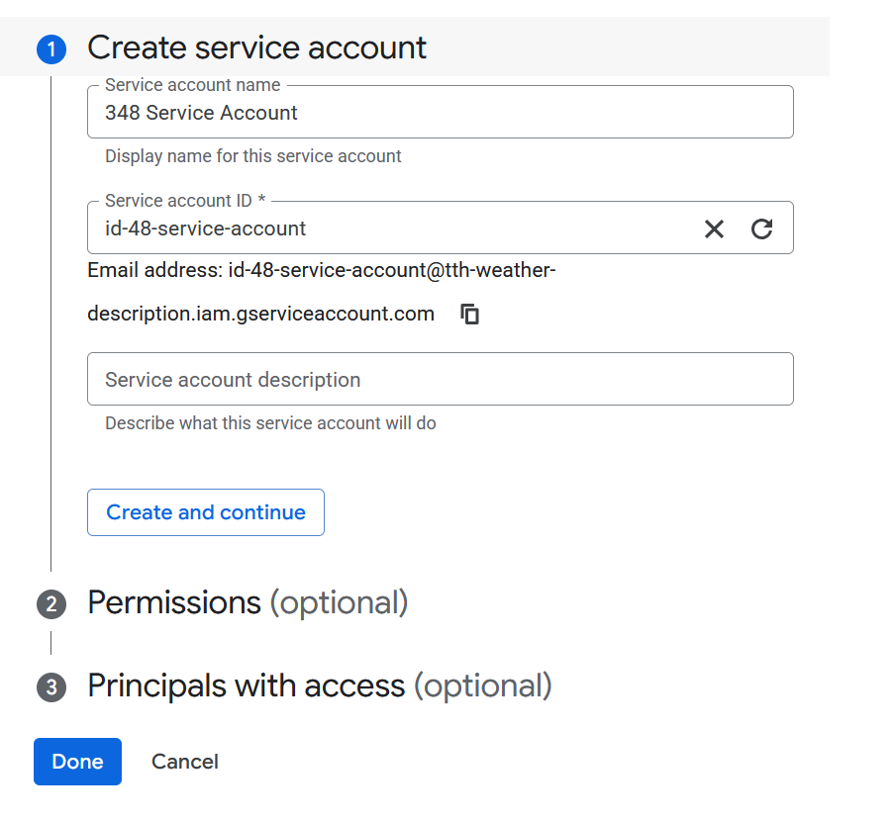Viewport: 895px width, 821px height.
Task: Click the 'Display name for this service account' hint
Action: [x=253, y=156]
